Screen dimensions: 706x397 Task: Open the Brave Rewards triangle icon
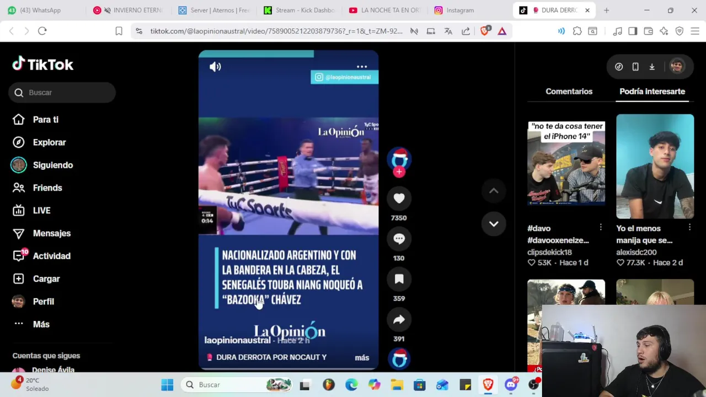502,31
